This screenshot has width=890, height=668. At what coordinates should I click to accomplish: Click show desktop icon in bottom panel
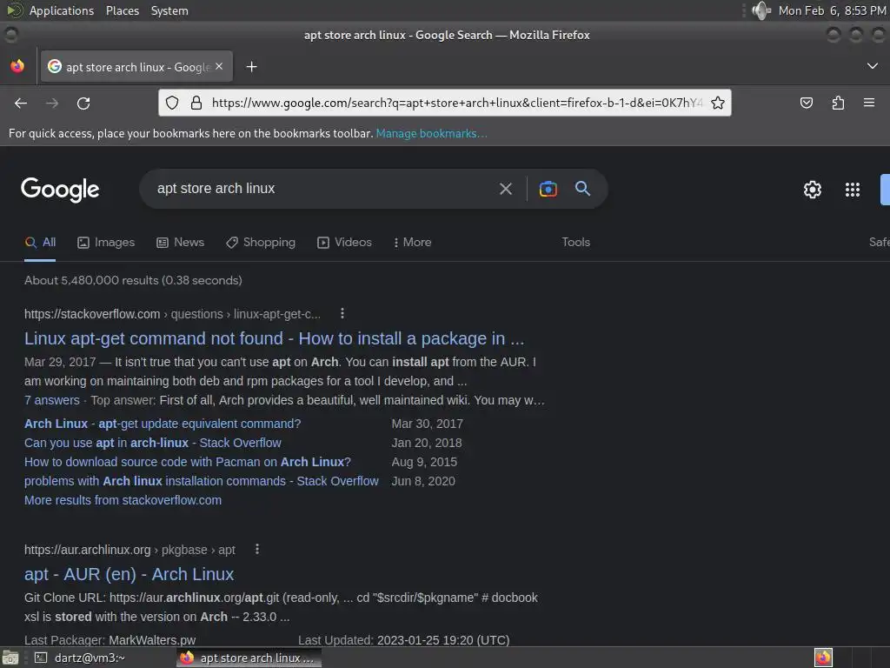coord(10,658)
